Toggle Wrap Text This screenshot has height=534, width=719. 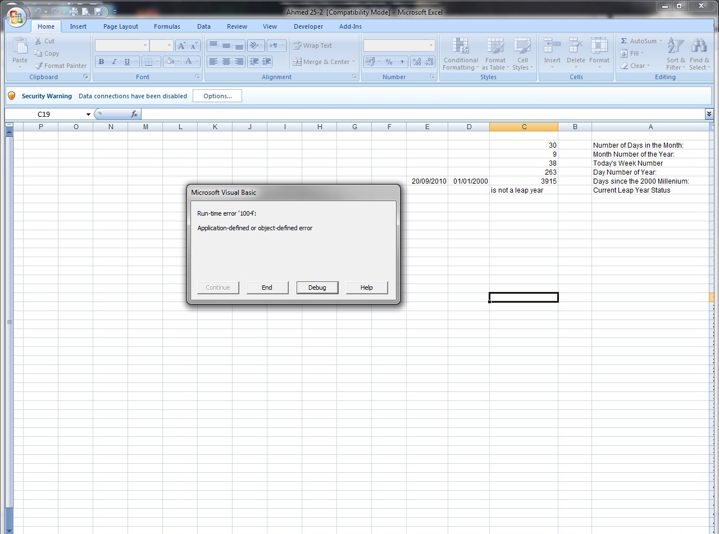(312, 45)
